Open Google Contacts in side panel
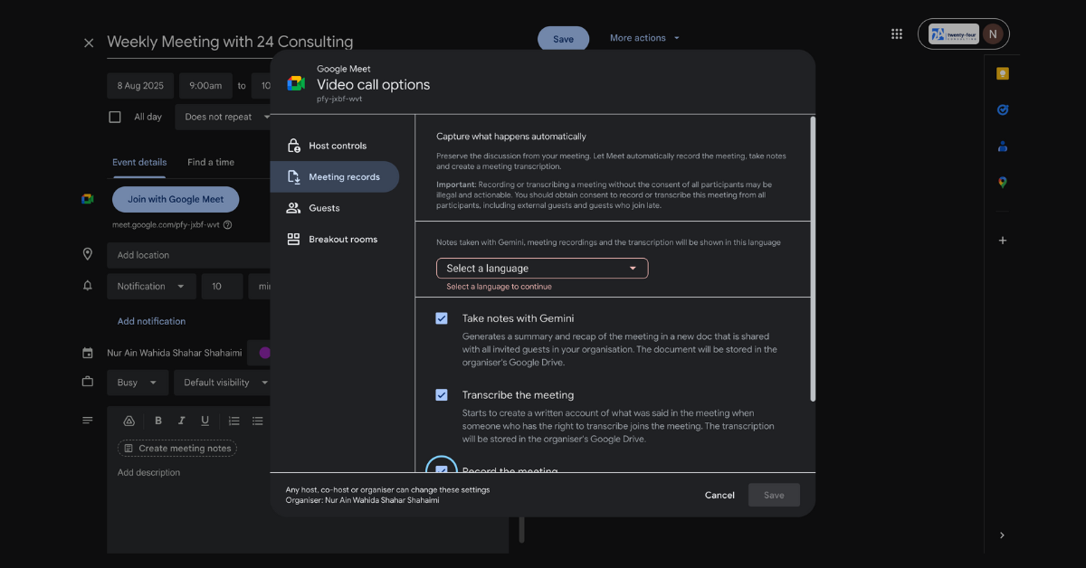The width and height of the screenshot is (1086, 568). [x=1002, y=147]
